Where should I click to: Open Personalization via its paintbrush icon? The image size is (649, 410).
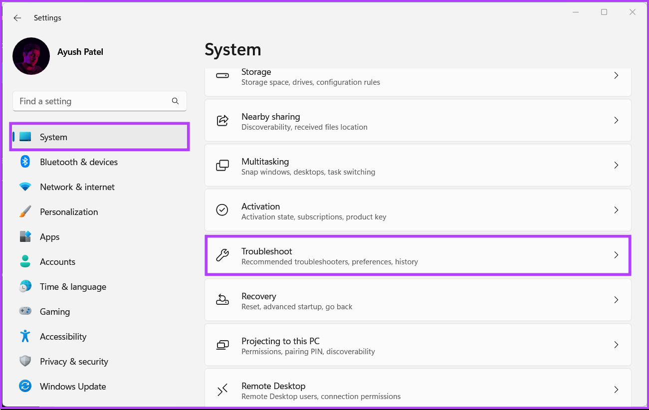pyautogui.click(x=25, y=211)
